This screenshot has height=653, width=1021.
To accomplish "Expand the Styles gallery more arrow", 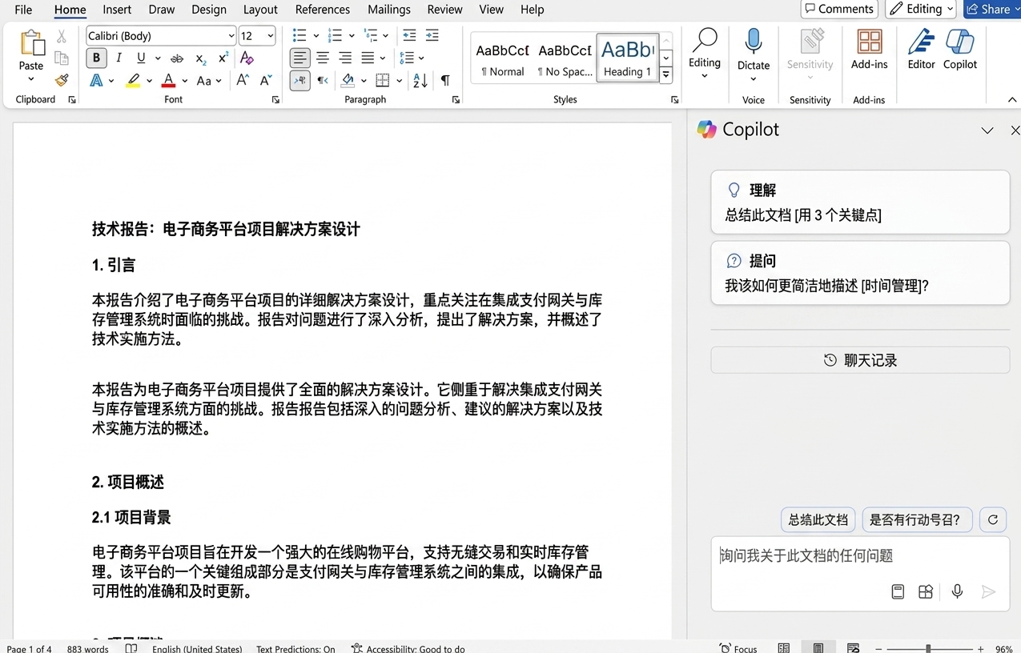I will [666, 74].
